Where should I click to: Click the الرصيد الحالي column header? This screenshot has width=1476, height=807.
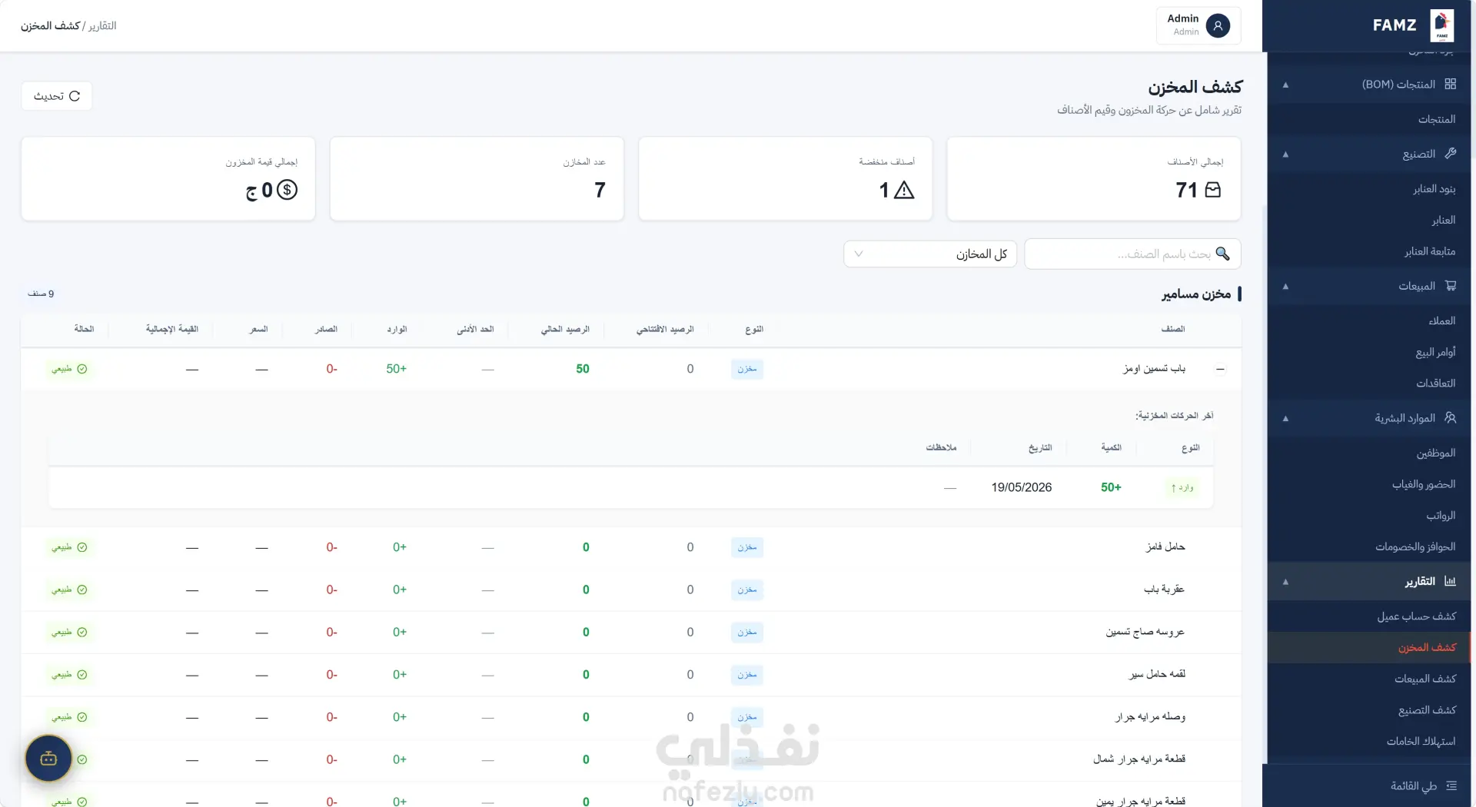pyautogui.click(x=565, y=329)
